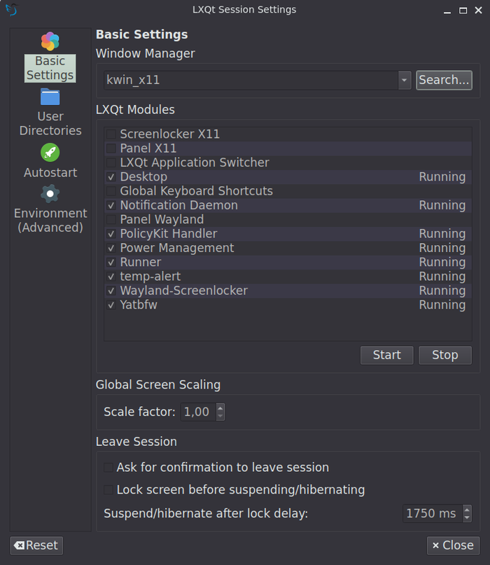Enable the Screenlocker X11 module checkbox
490x565 pixels.
click(111, 134)
